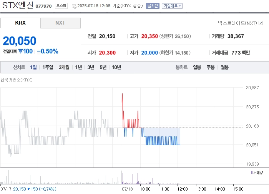The width and height of the screenshot is (269, 194).
Task: Click the 13:00 time axis marker
Action: click(x=201, y=189)
